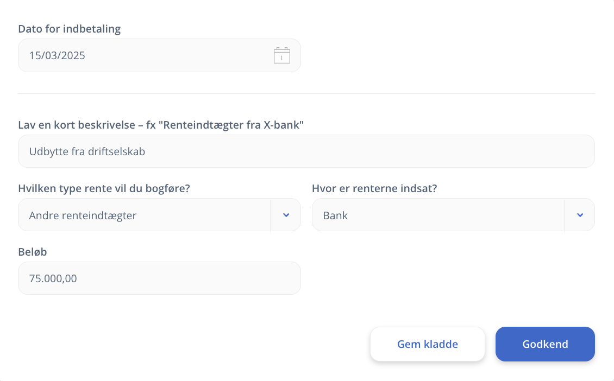614x381 pixels.
Task: Click the chevron arrow beside 'Bank'
Action: [580, 215]
